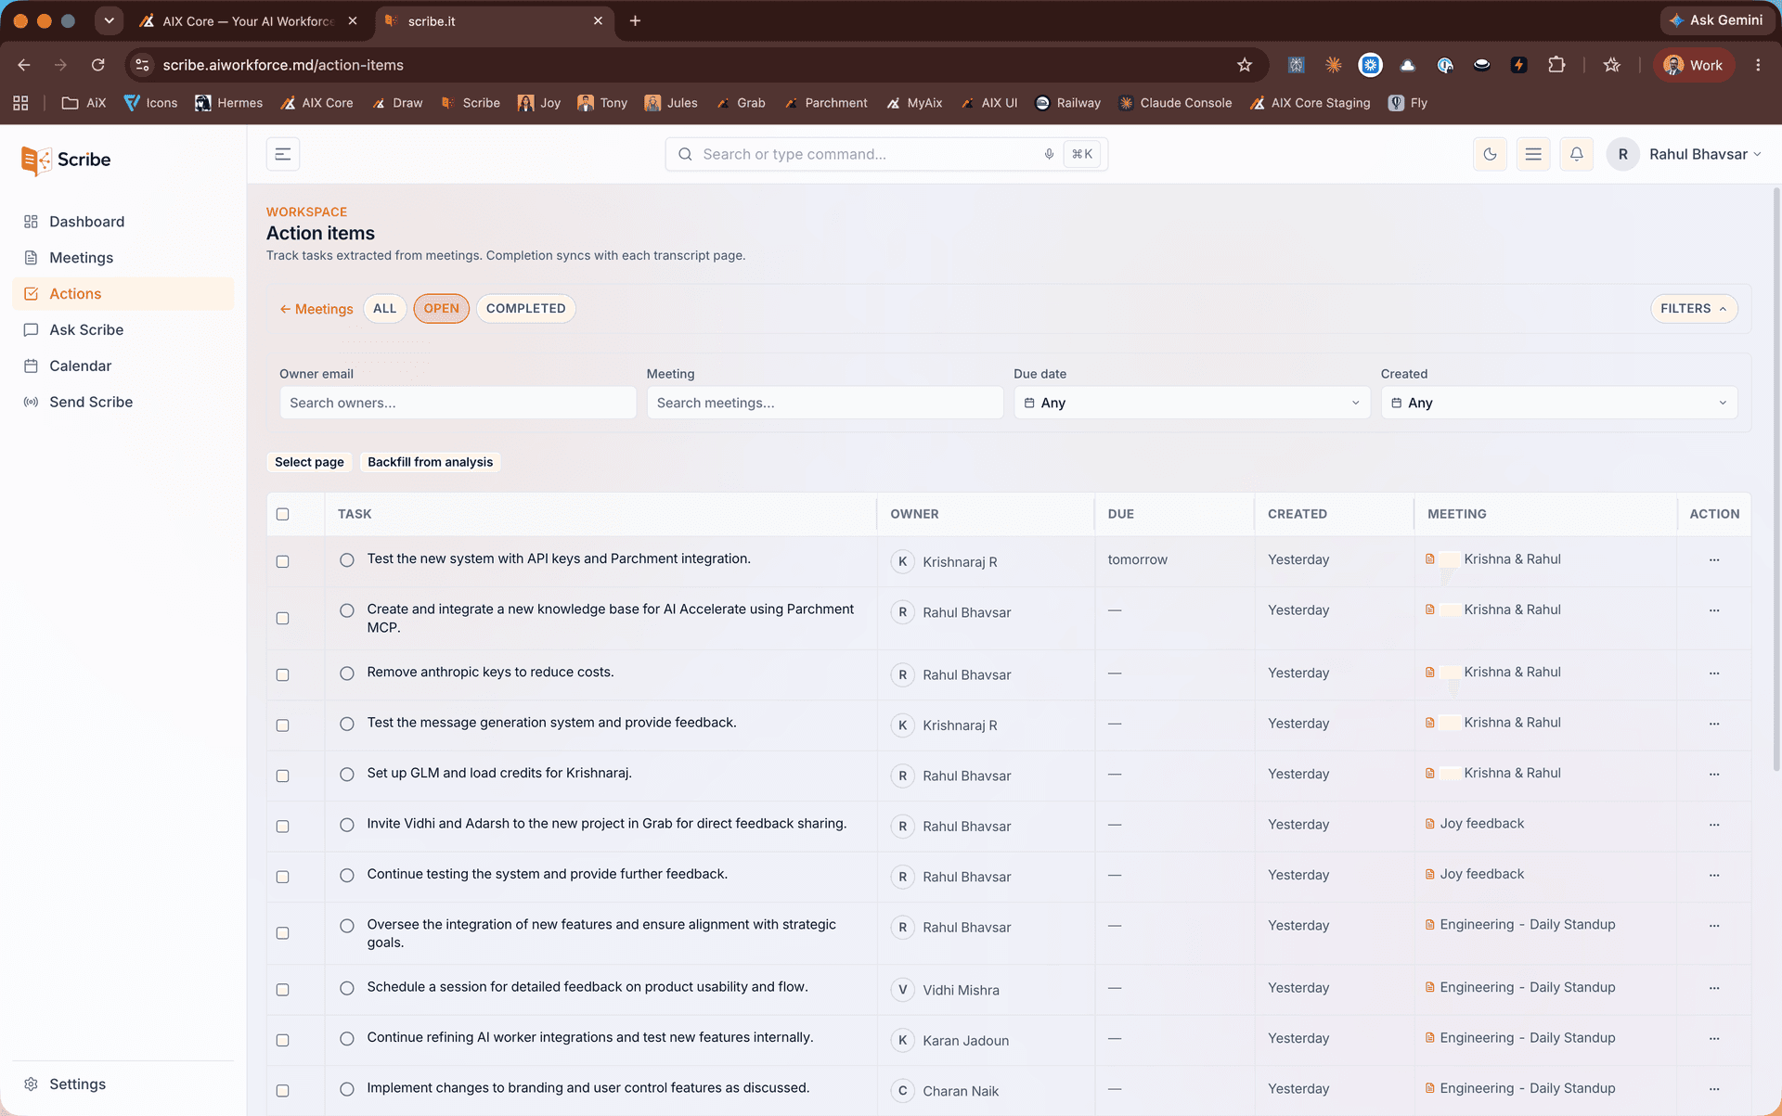Open Send Scribe in sidebar
This screenshot has height=1116, width=1782.
coord(123,402)
